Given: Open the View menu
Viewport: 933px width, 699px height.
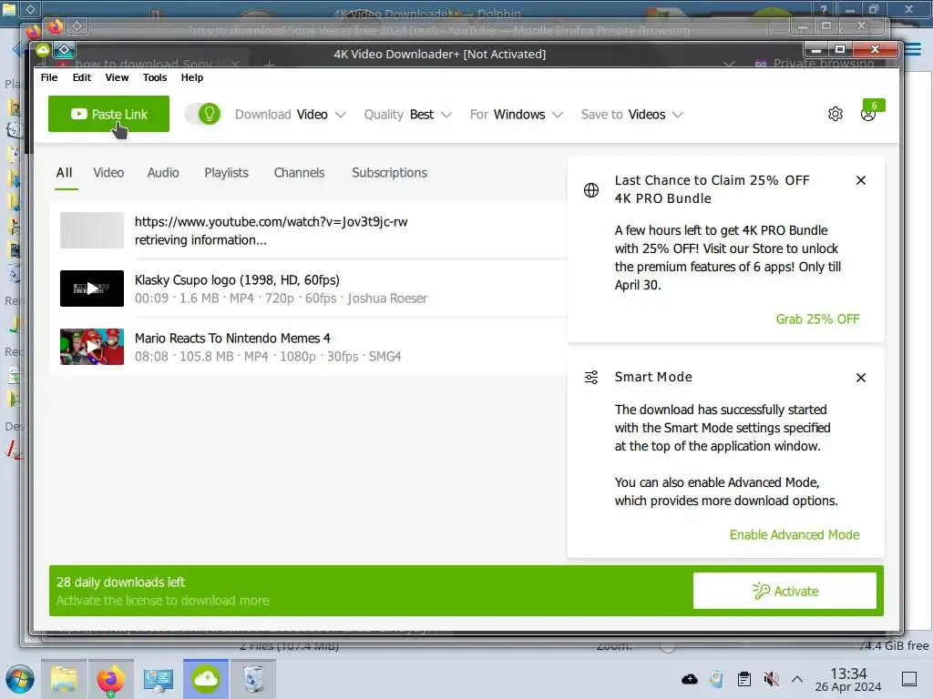Looking at the screenshot, I should click(x=117, y=77).
